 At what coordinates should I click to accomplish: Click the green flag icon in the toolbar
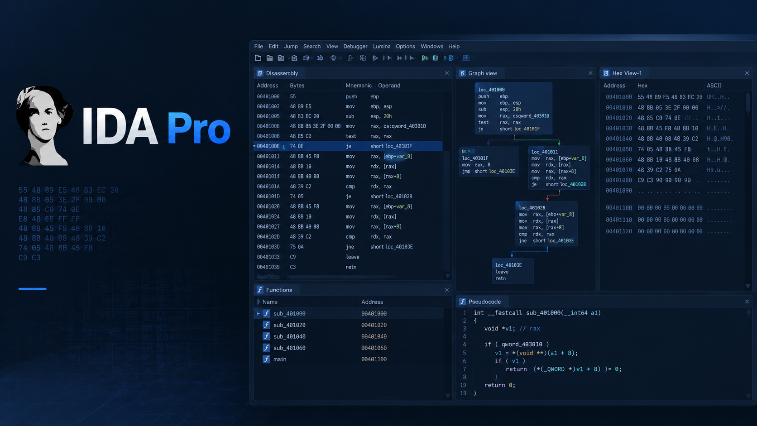[425, 58]
